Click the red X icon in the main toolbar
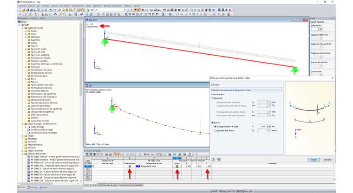This screenshot has height=193, width=353. coord(203,10)
